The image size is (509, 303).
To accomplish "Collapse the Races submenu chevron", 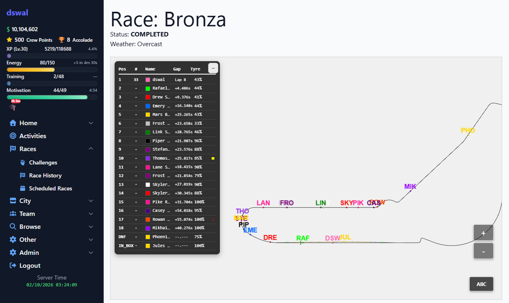I will pyautogui.click(x=91, y=149).
